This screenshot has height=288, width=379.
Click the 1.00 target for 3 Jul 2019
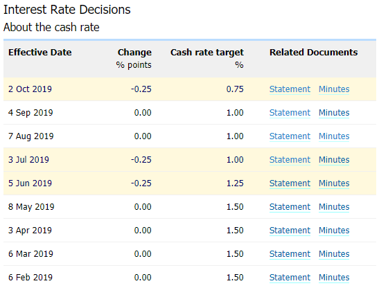click(235, 160)
